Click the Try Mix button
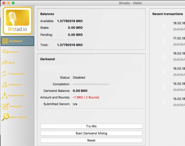 pos(91,126)
